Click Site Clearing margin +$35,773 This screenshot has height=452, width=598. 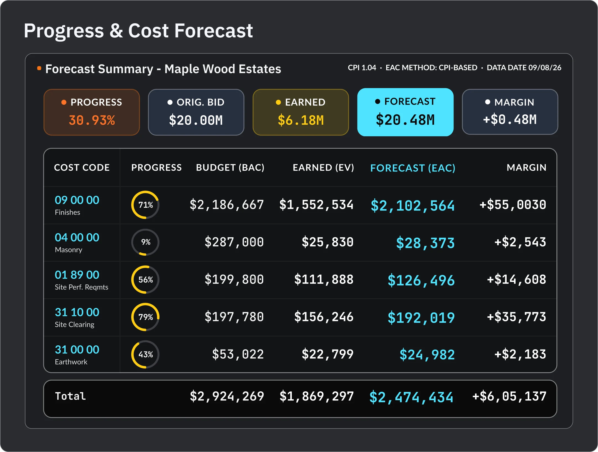pos(517,317)
